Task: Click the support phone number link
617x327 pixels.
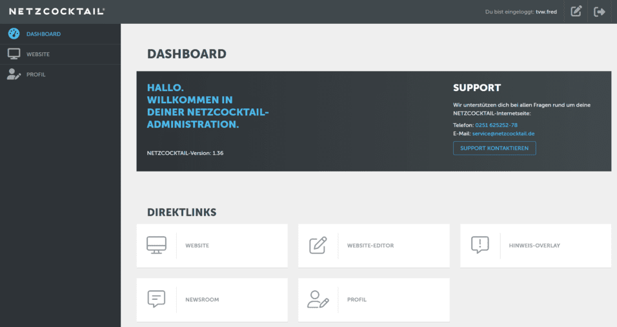Action: pyautogui.click(x=496, y=124)
